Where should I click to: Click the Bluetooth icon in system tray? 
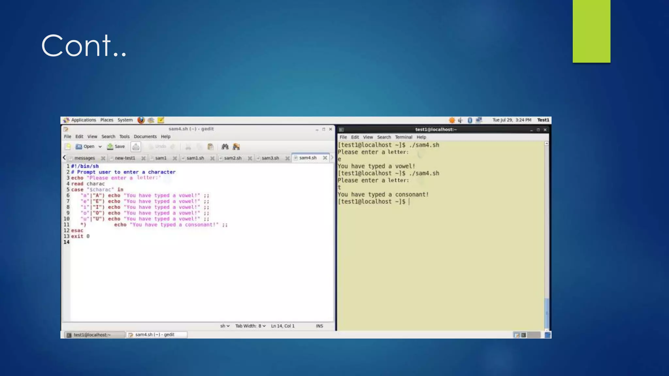(x=470, y=120)
